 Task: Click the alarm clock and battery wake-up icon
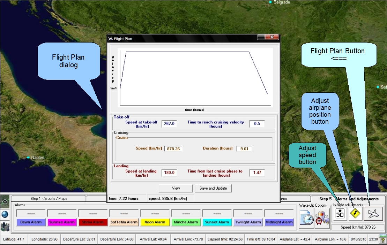coord(322,218)
